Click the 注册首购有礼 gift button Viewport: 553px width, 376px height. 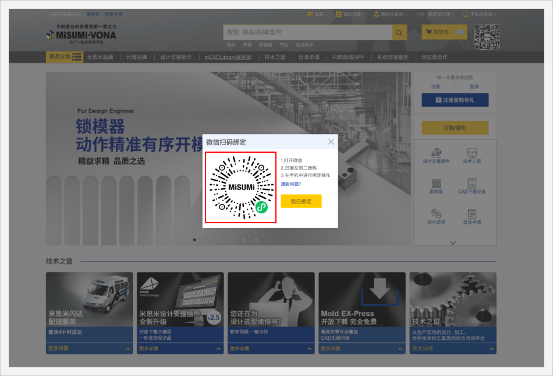(x=455, y=100)
